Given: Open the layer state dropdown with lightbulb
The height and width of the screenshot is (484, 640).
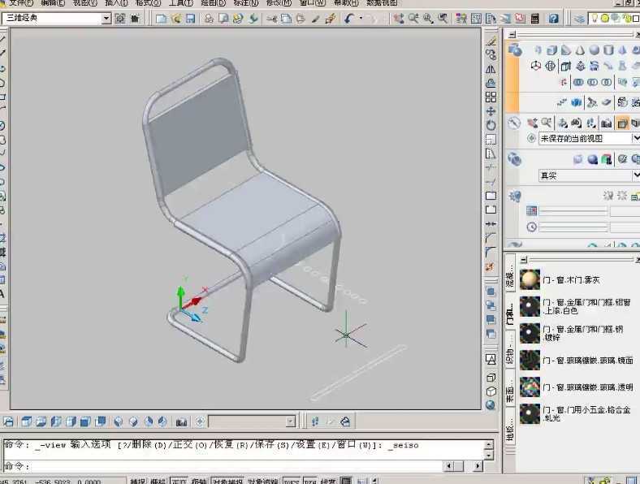Looking at the screenshot, I should 614,19.
